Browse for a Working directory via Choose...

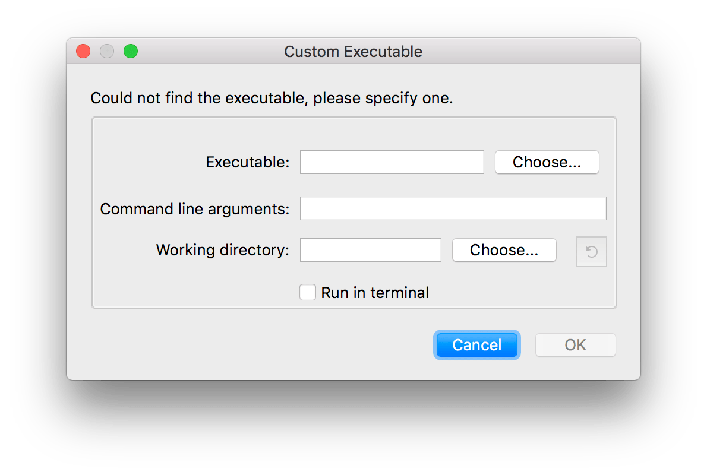click(x=504, y=250)
